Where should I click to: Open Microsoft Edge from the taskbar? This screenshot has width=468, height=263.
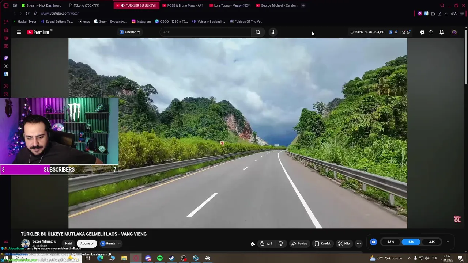click(100, 258)
